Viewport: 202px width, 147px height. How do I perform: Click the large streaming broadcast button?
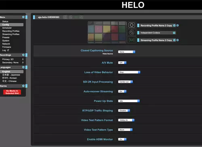[x=132, y=40]
